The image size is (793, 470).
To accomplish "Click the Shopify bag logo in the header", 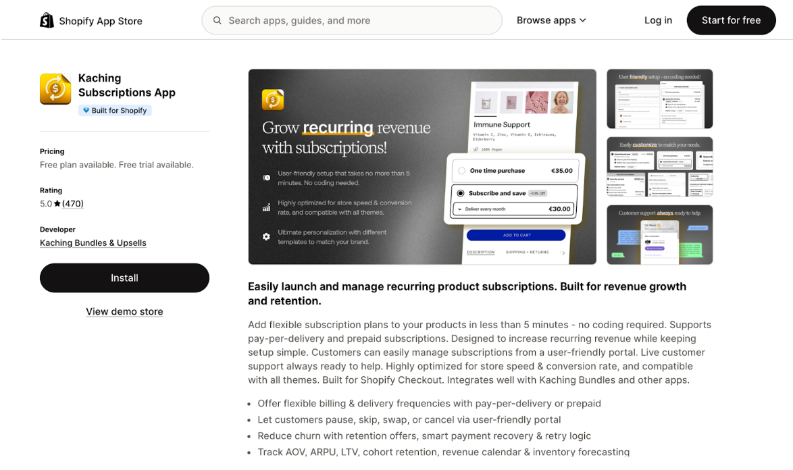I will [x=47, y=20].
